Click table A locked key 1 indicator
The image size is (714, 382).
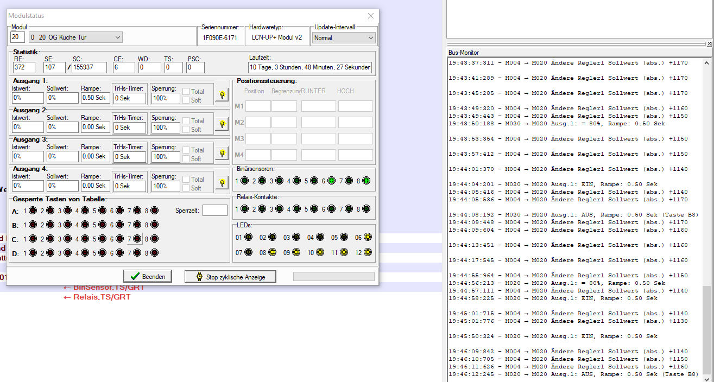pos(33,211)
